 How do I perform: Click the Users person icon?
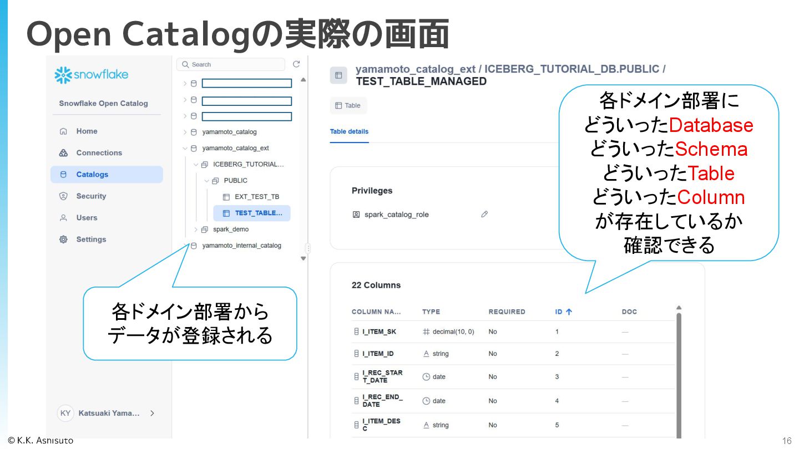(63, 218)
